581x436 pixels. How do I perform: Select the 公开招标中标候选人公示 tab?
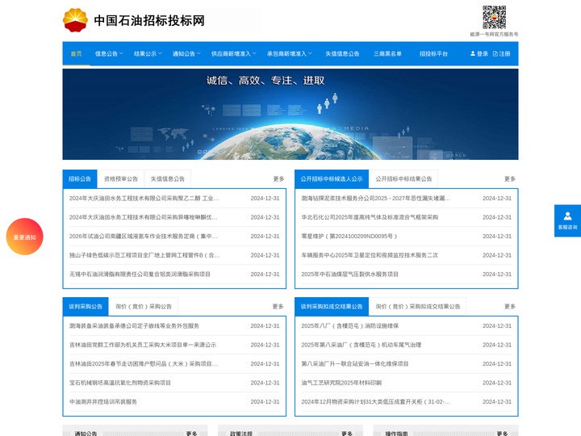click(x=332, y=179)
